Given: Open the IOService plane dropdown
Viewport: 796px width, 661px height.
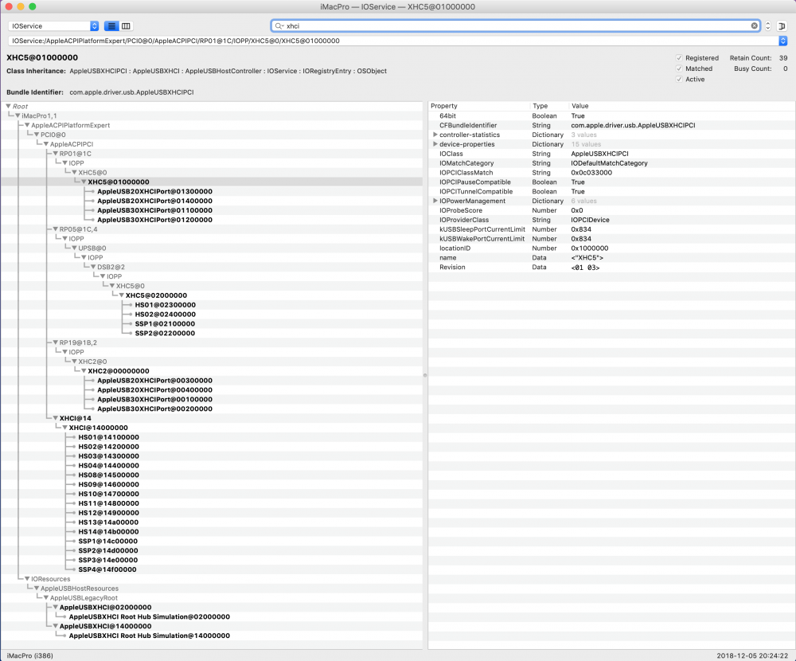Looking at the screenshot, I should click(x=53, y=26).
